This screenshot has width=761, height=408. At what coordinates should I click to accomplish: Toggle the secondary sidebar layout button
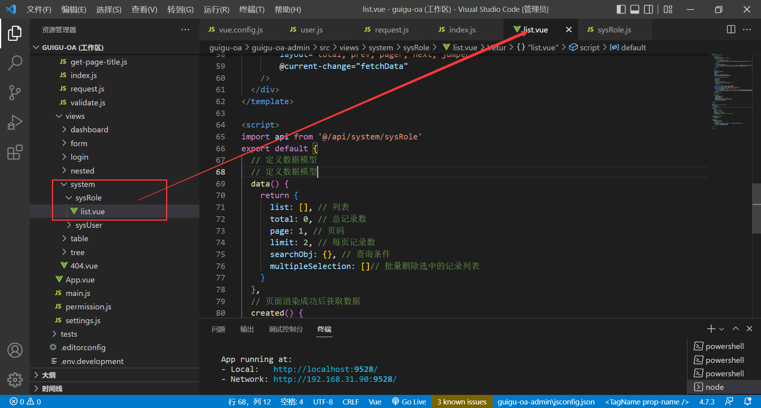[648, 9]
